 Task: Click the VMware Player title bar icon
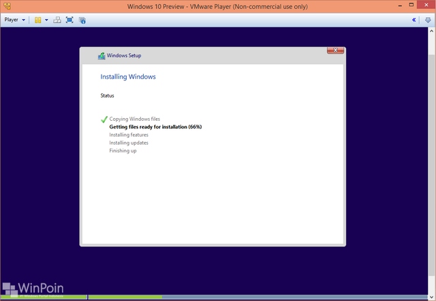[7, 6]
